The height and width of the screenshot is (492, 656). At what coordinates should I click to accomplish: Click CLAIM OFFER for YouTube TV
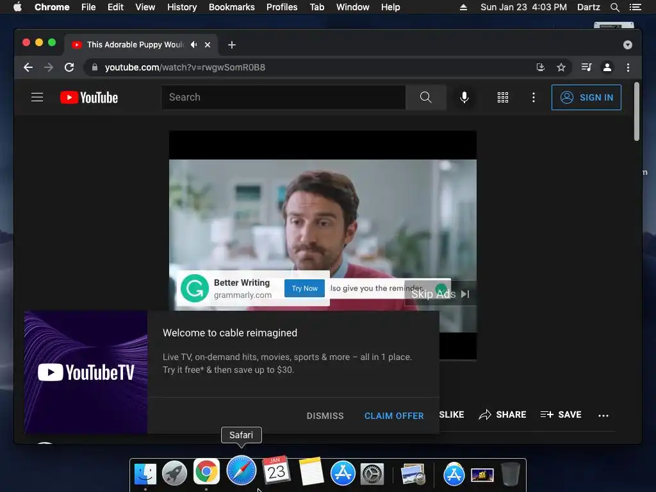point(394,416)
